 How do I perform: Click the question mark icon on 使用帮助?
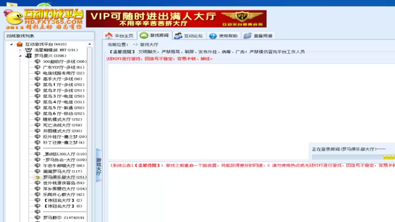[x=213, y=36]
